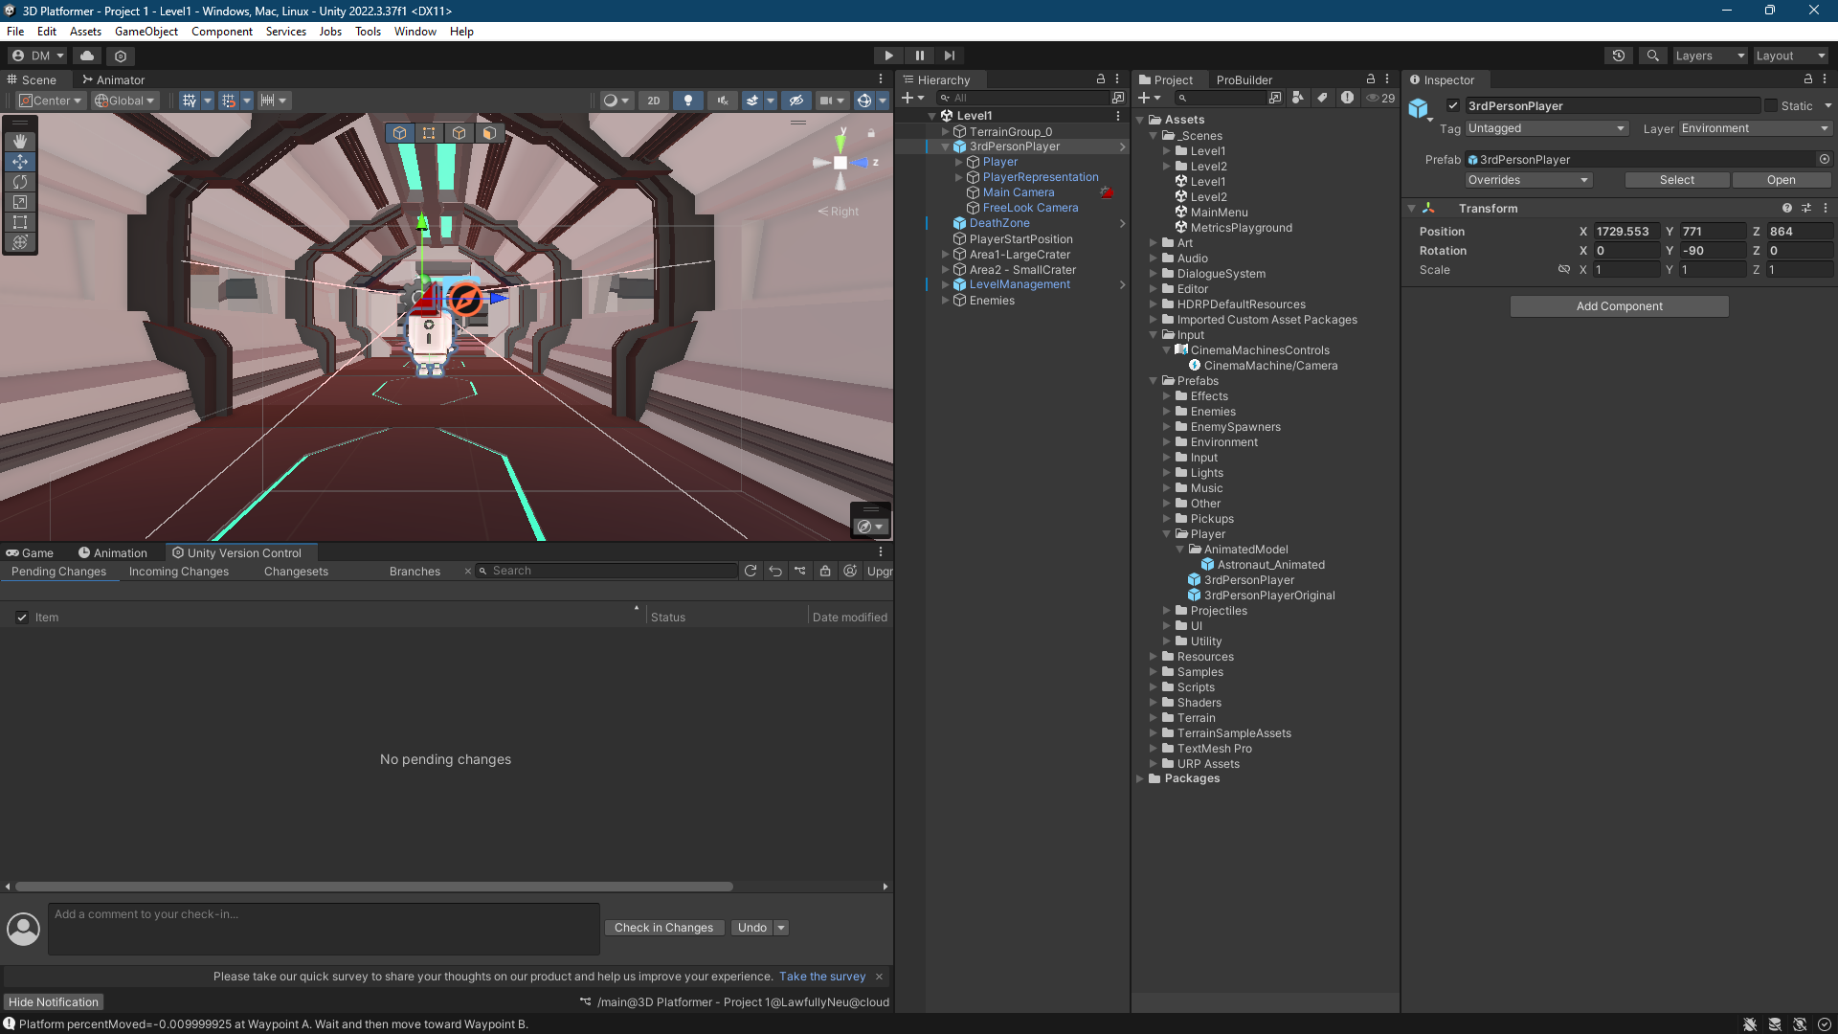Screen dimensions: 1838x1034
Task: Select the Scale tool in scene toolbar
Action: [x=20, y=202]
